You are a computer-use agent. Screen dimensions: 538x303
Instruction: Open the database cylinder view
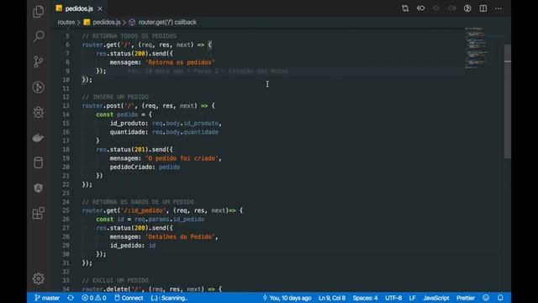tap(39, 162)
